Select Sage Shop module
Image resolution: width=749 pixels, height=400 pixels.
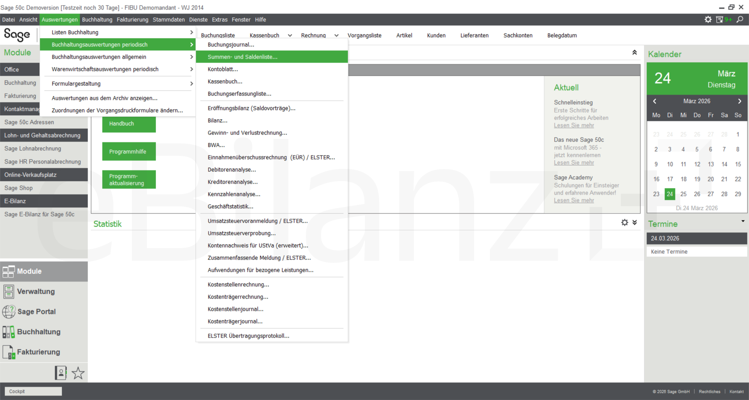(x=44, y=188)
